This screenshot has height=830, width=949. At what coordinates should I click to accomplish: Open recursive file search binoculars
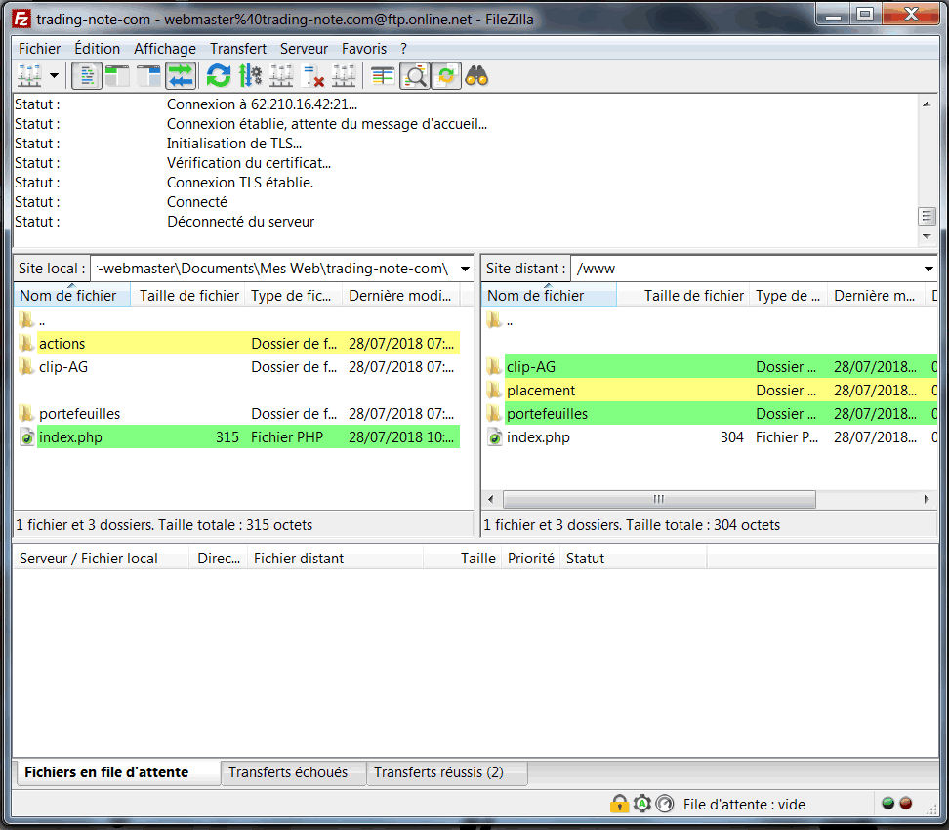(x=476, y=76)
